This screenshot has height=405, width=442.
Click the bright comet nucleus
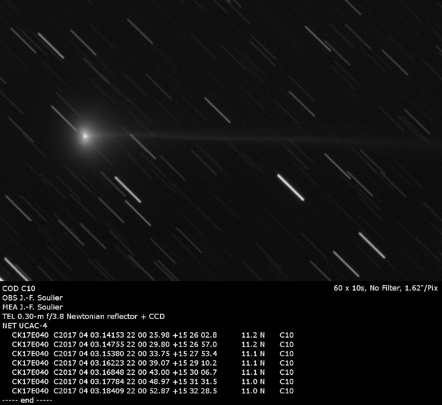click(x=85, y=135)
